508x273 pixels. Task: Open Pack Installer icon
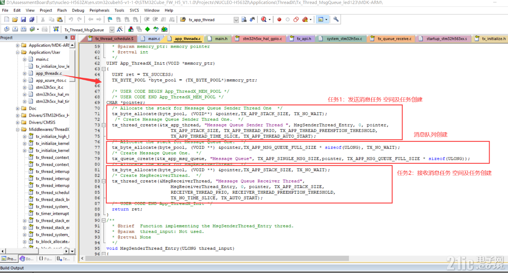(x=164, y=29)
